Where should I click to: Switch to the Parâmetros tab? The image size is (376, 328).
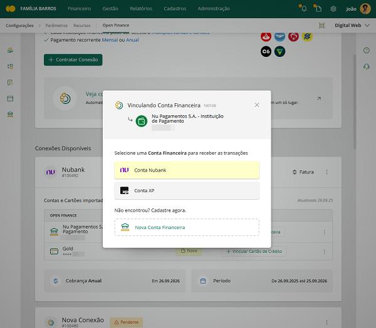pos(56,26)
